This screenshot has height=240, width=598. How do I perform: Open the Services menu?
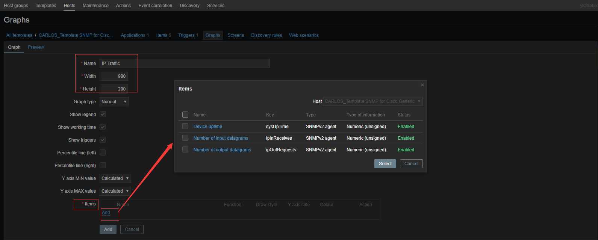point(216,6)
